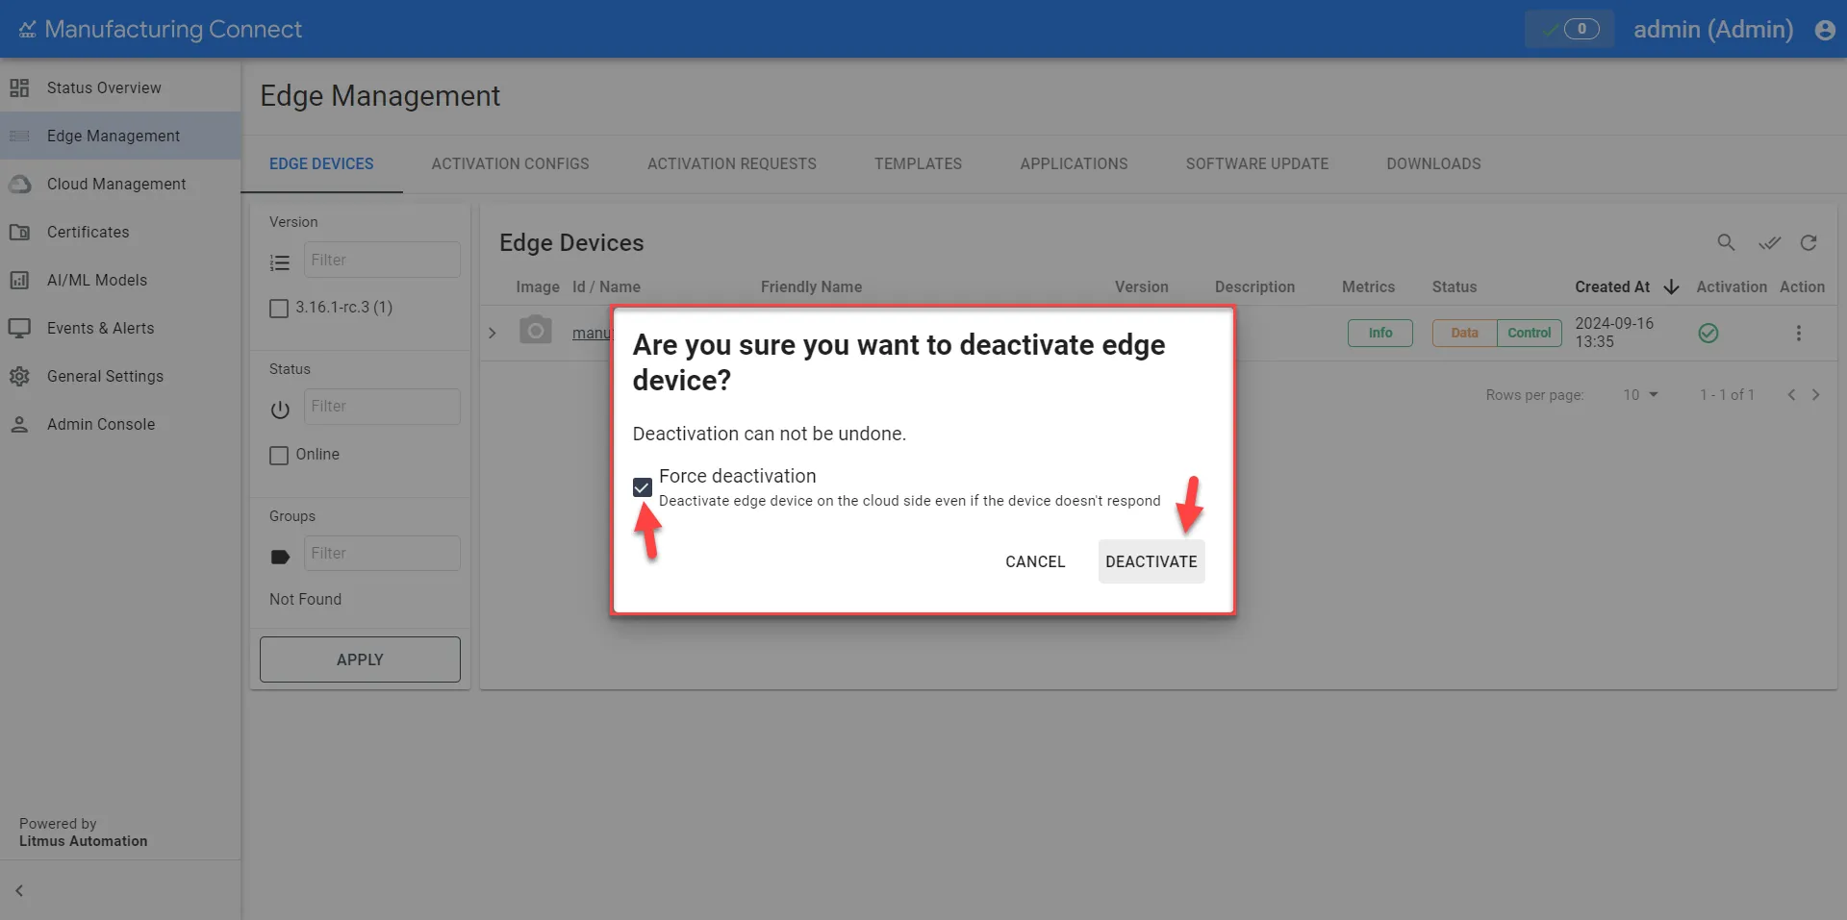Click the green activation status checkmark

point(1708,334)
